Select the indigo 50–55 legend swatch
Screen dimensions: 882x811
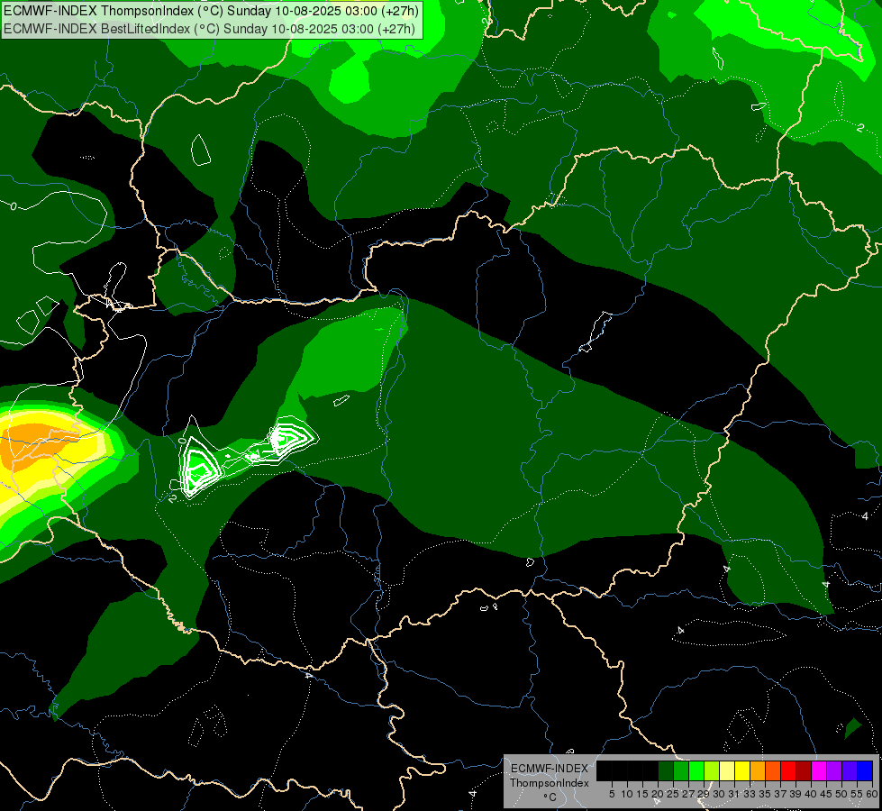pyautogui.click(x=850, y=770)
